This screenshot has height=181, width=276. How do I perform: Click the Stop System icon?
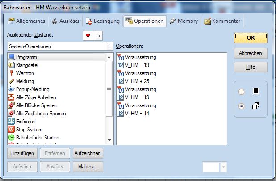[12, 130]
